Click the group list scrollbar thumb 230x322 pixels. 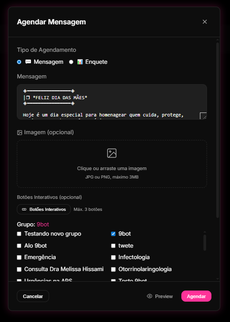pyautogui.click(x=205, y=243)
